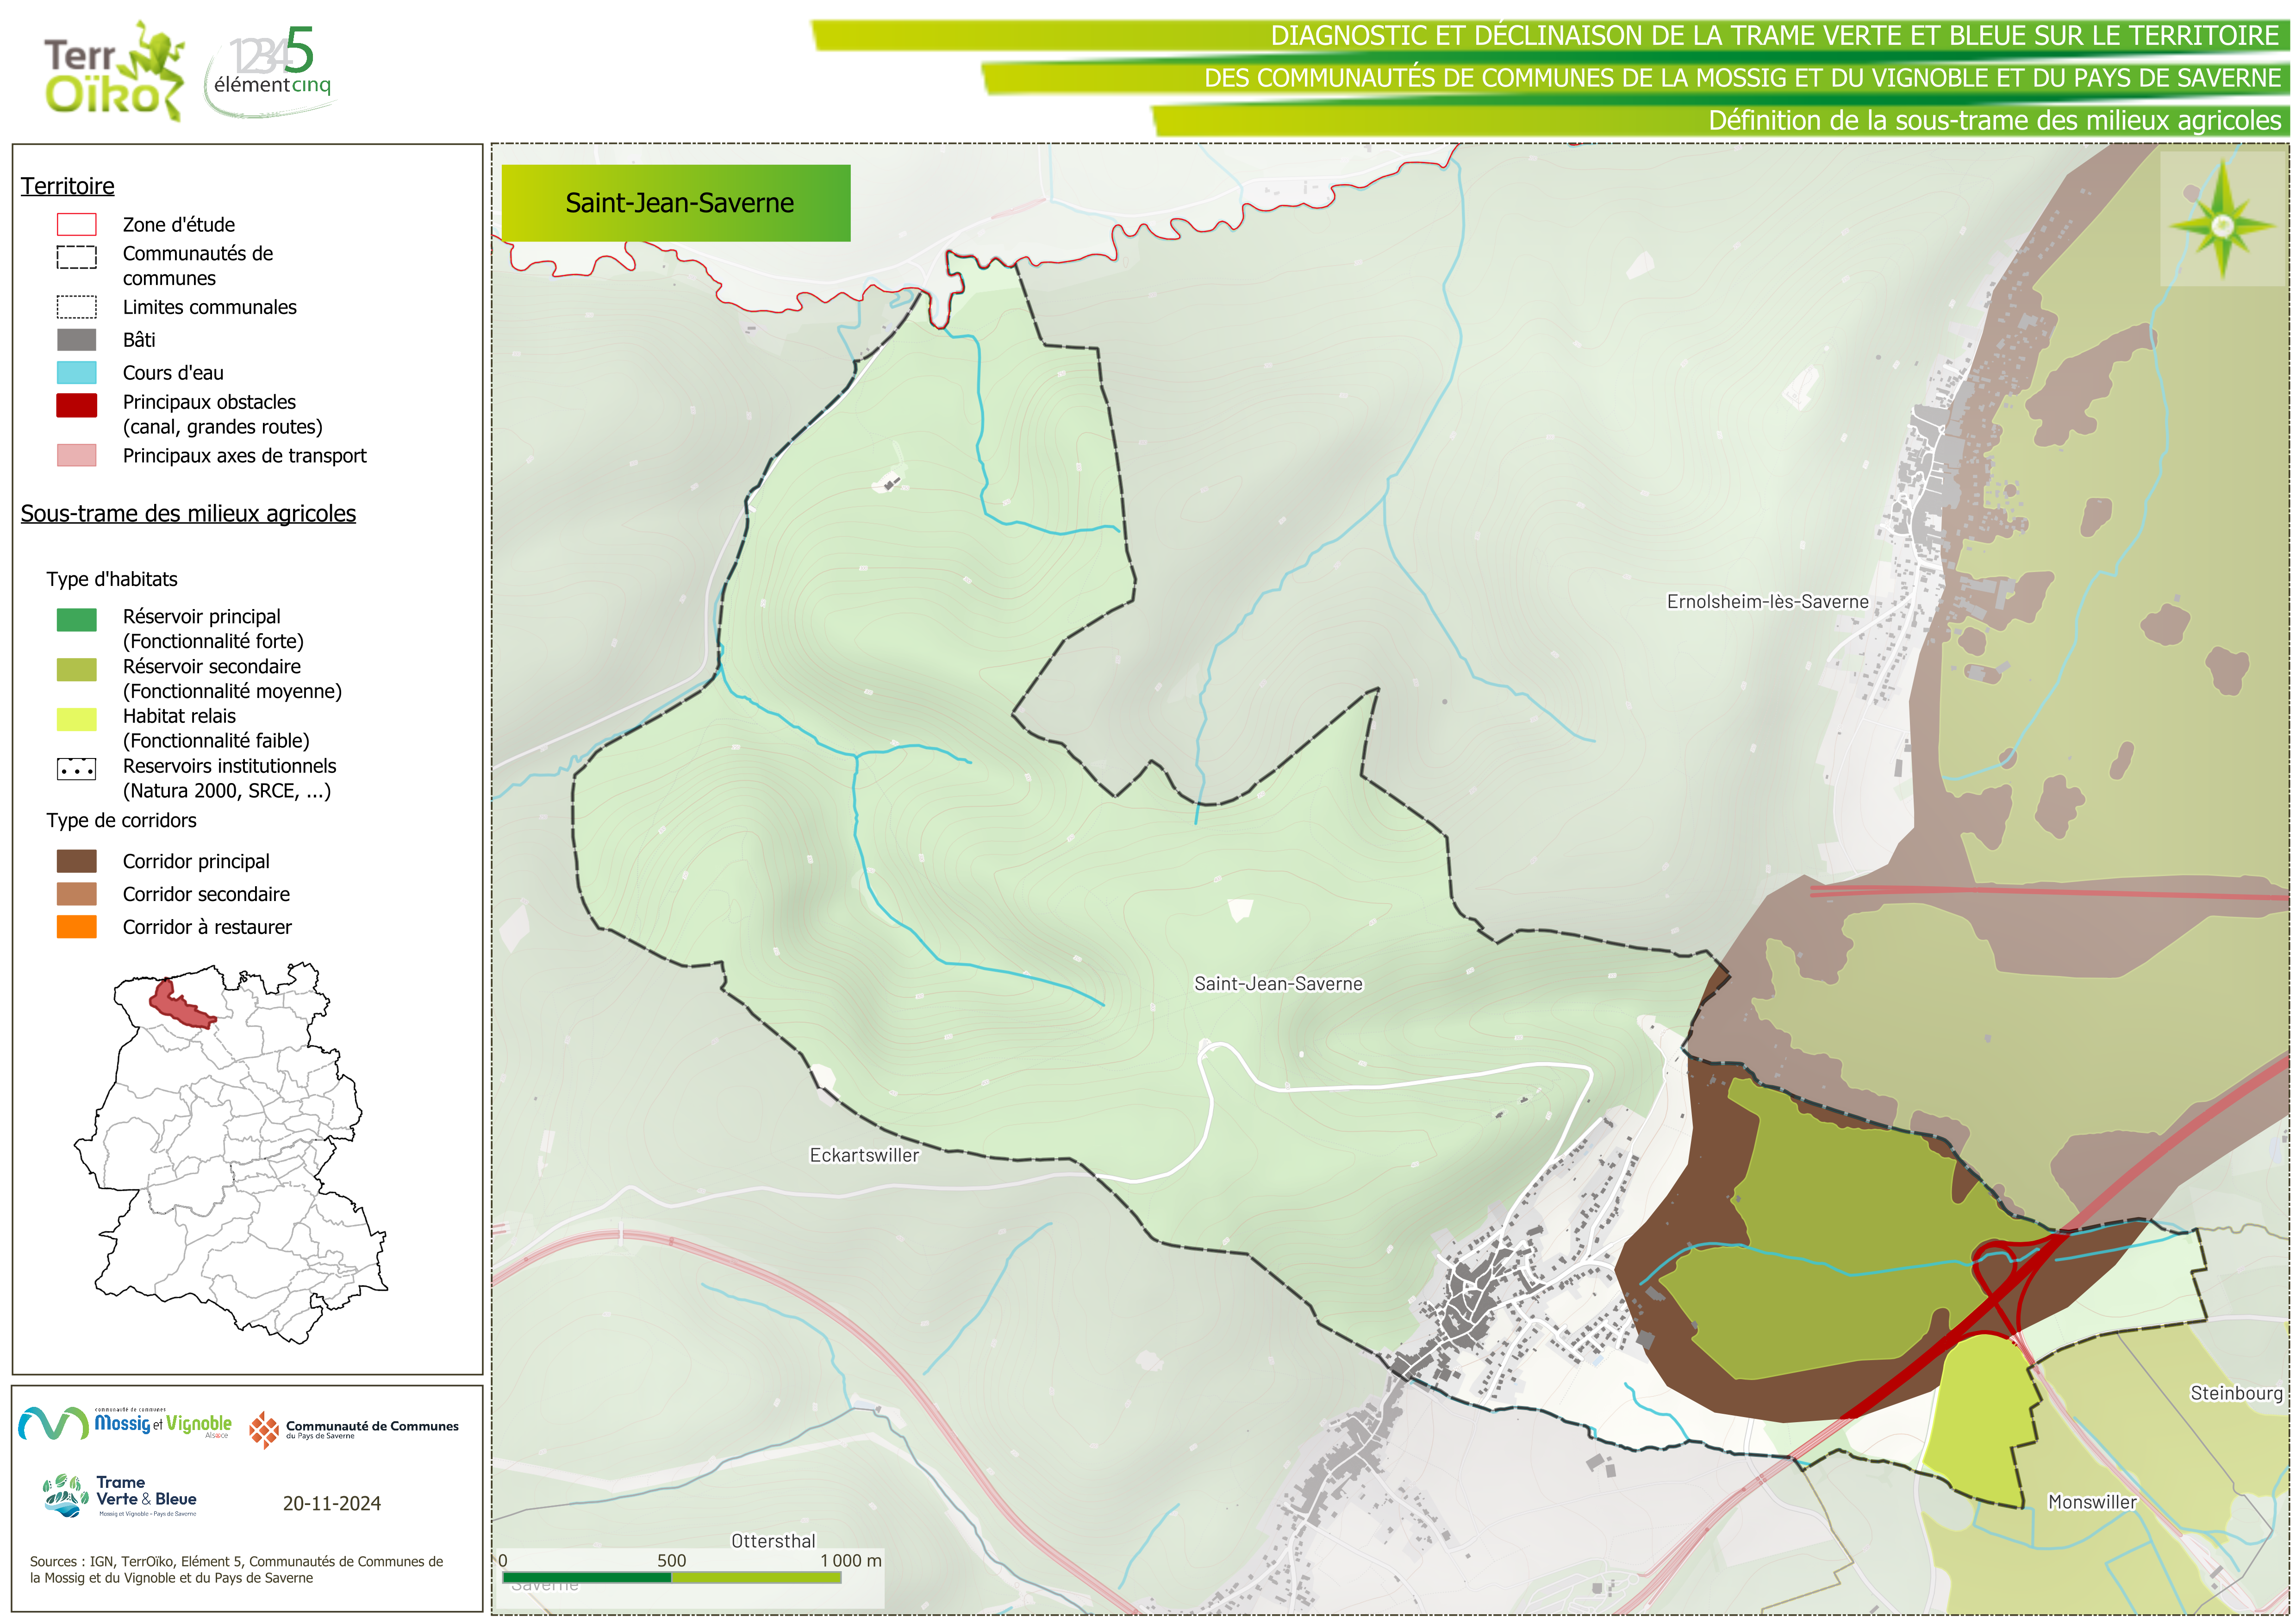Click the Ernolsheim-lès-Saverne map label
The image size is (2296, 1623).
(x=1767, y=601)
